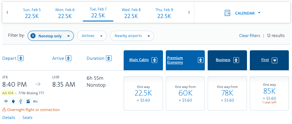Image resolution: width=292 pixels, height=124 pixels.
Task: Expand the CALENDAR dropdown arrow
Action: click(x=259, y=13)
